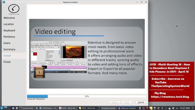Click the lock icon in system tray

click(169, 108)
